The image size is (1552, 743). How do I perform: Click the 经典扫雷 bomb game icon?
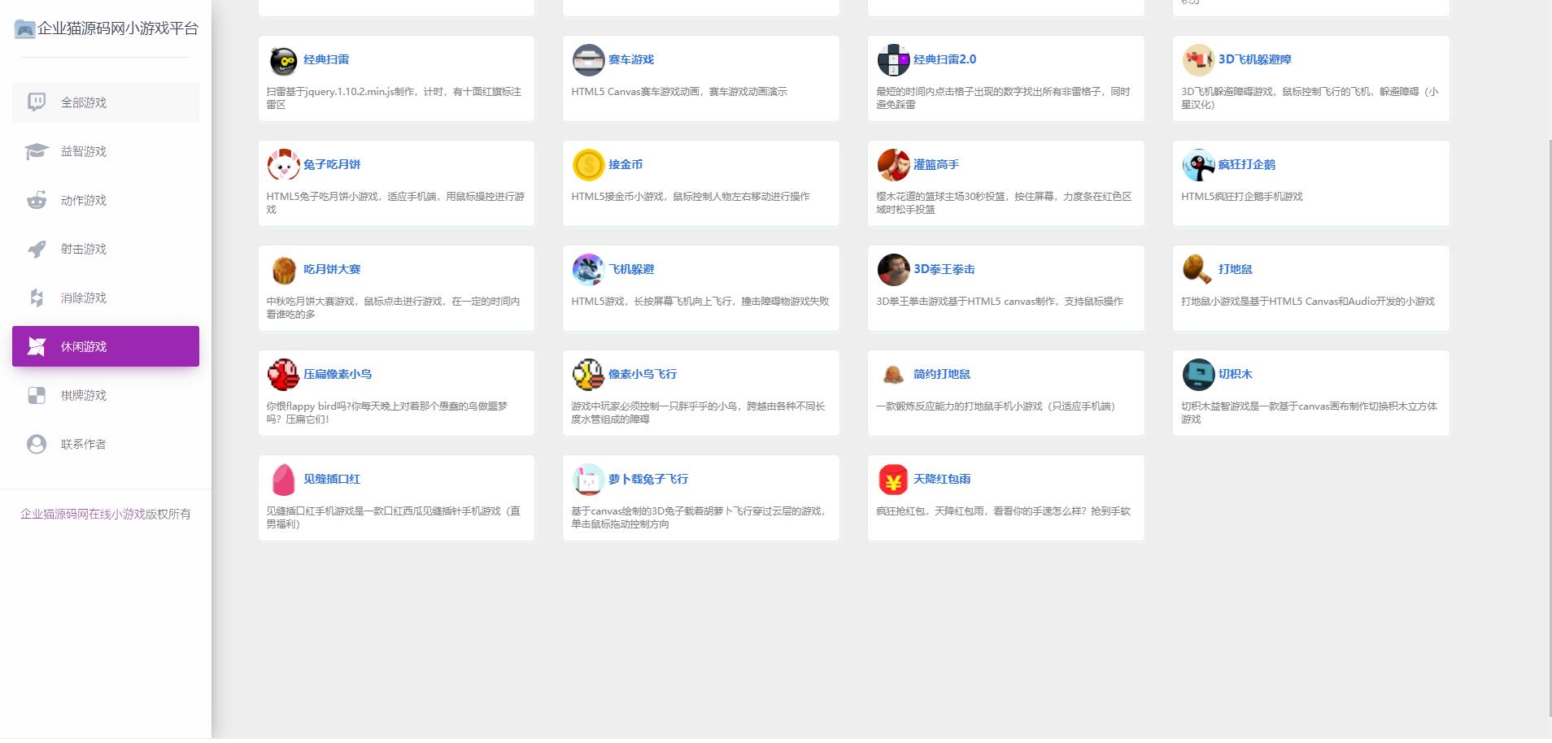point(283,61)
